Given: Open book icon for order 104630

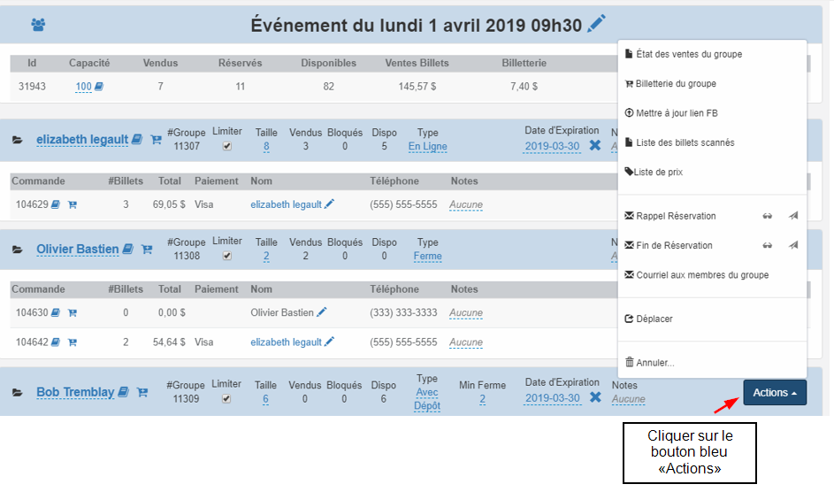Looking at the screenshot, I should [x=56, y=312].
